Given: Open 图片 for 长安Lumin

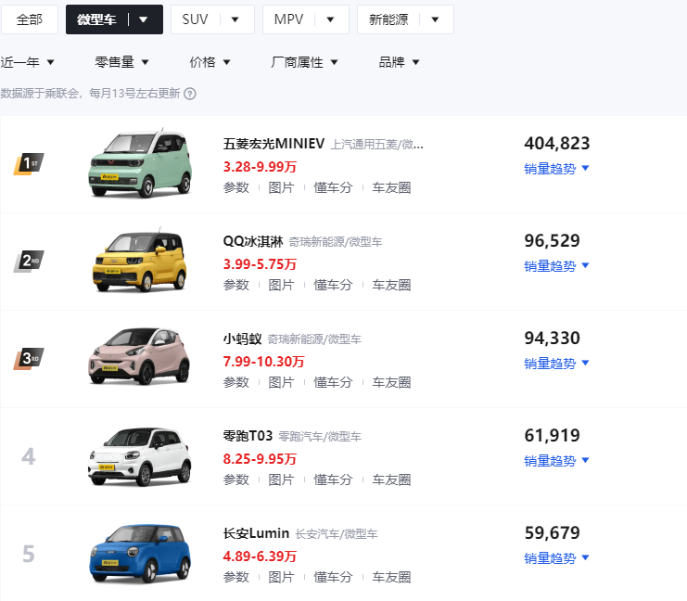Looking at the screenshot, I should coord(281,577).
